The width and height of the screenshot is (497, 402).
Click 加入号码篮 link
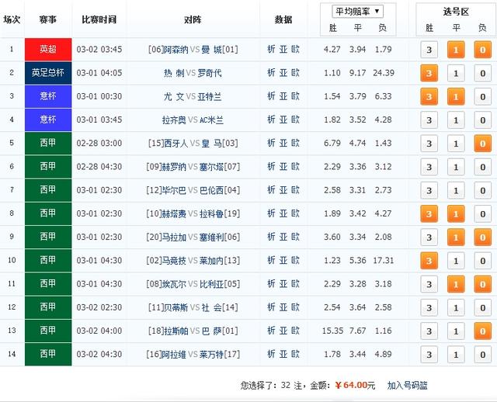coord(407,385)
